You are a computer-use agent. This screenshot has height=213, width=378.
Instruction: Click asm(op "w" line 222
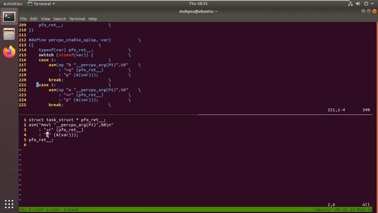tap(88, 90)
